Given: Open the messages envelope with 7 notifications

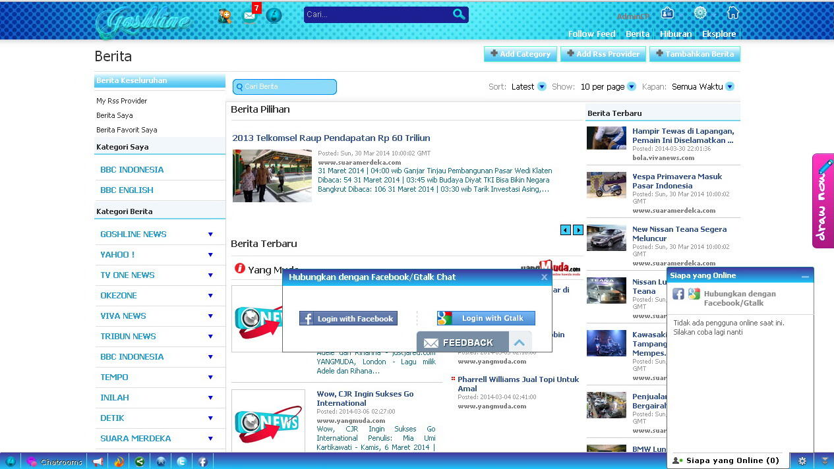Looking at the screenshot, I should tap(249, 16).
